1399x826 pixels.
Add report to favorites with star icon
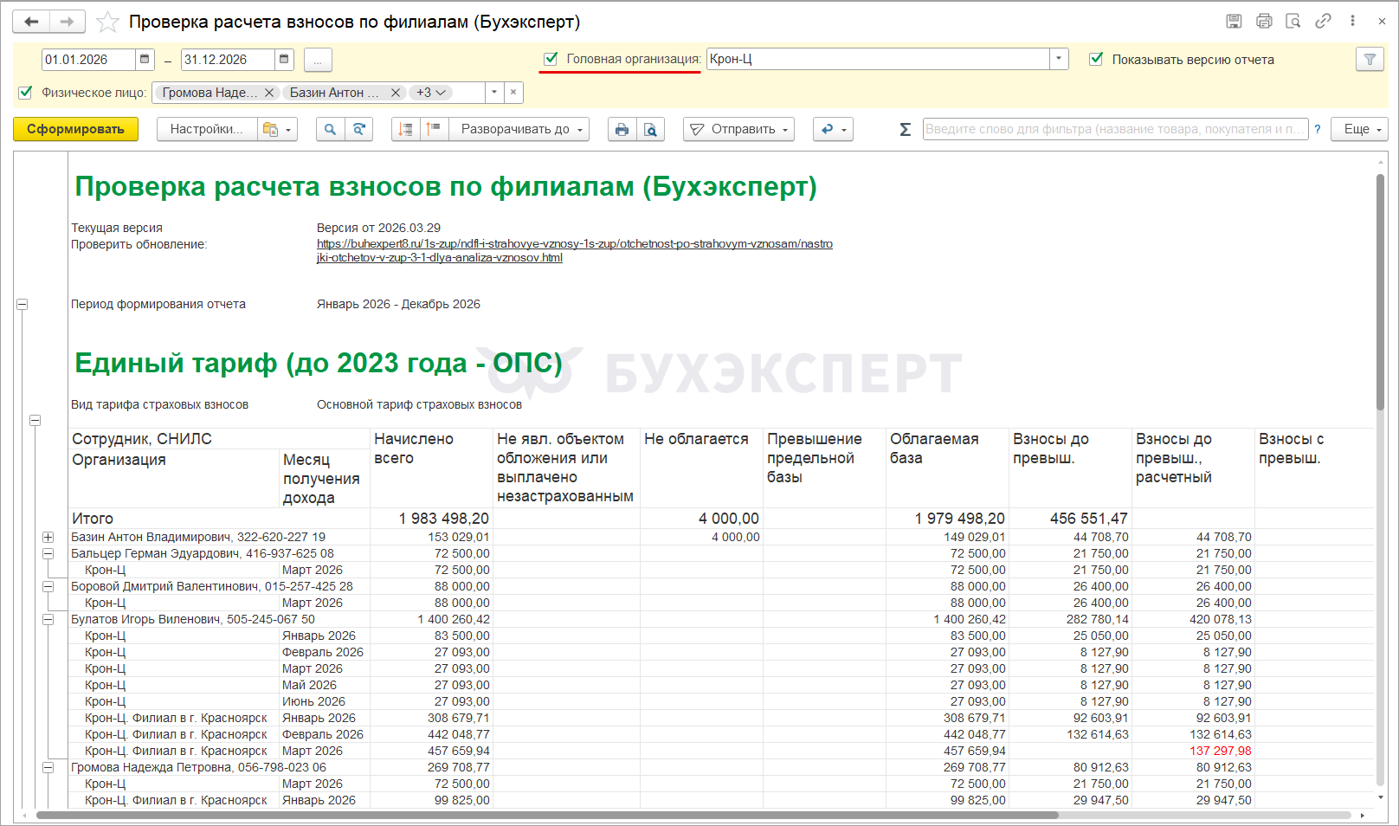point(107,22)
